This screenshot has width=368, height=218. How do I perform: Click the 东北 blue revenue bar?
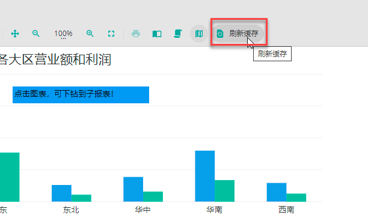[61, 193]
